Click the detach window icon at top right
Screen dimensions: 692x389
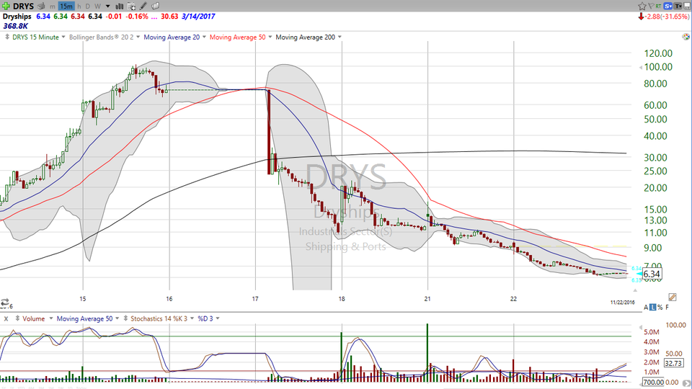(687, 6)
